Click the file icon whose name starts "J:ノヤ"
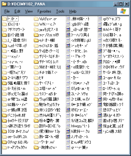Viewport: 131px width, 156px height. click(x=68, y=137)
